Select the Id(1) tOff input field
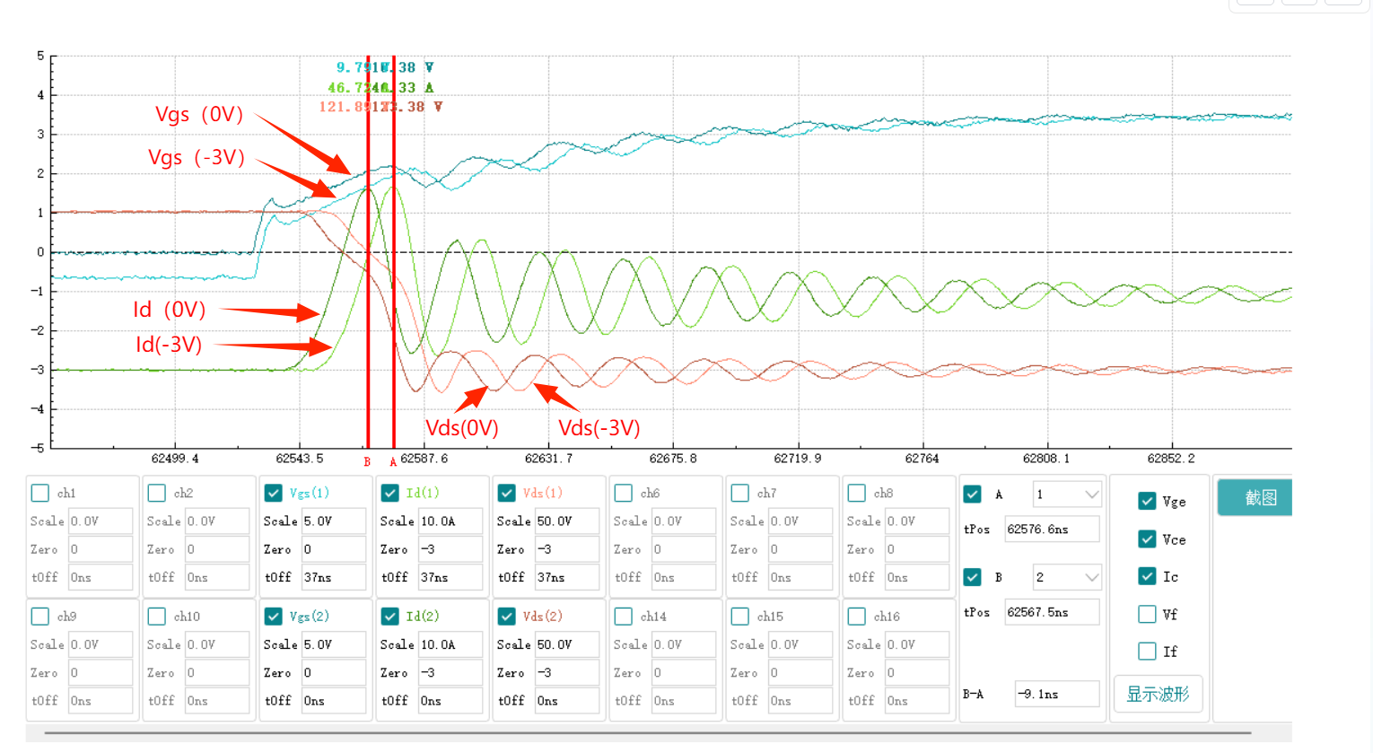Image resolution: width=1373 pixels, height=753 pixels. (449, 578)
